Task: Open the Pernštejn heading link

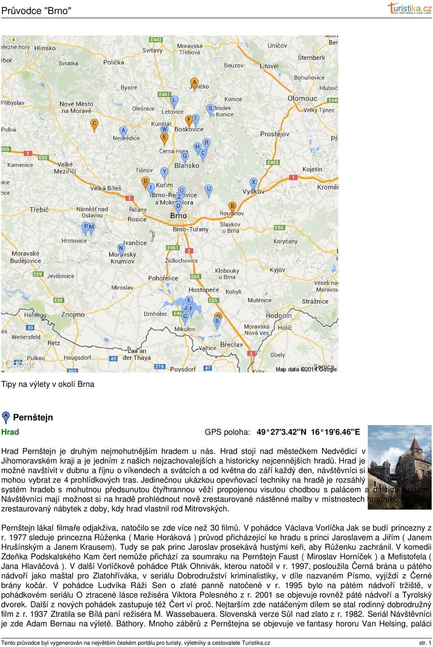Action: 33,417
